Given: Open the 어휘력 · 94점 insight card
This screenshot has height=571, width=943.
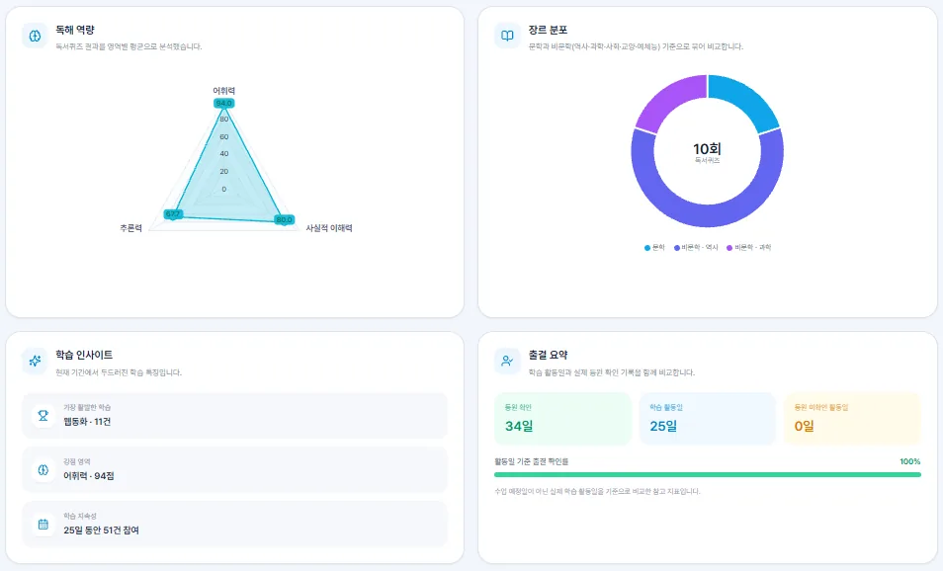Looking at the screenshot, I should [x=234, y=470].
